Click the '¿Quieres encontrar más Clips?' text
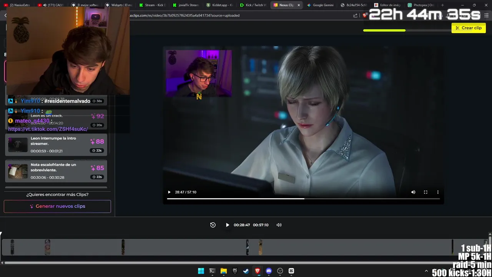This screenshot has width=492, height=277. tap(57, 195)
